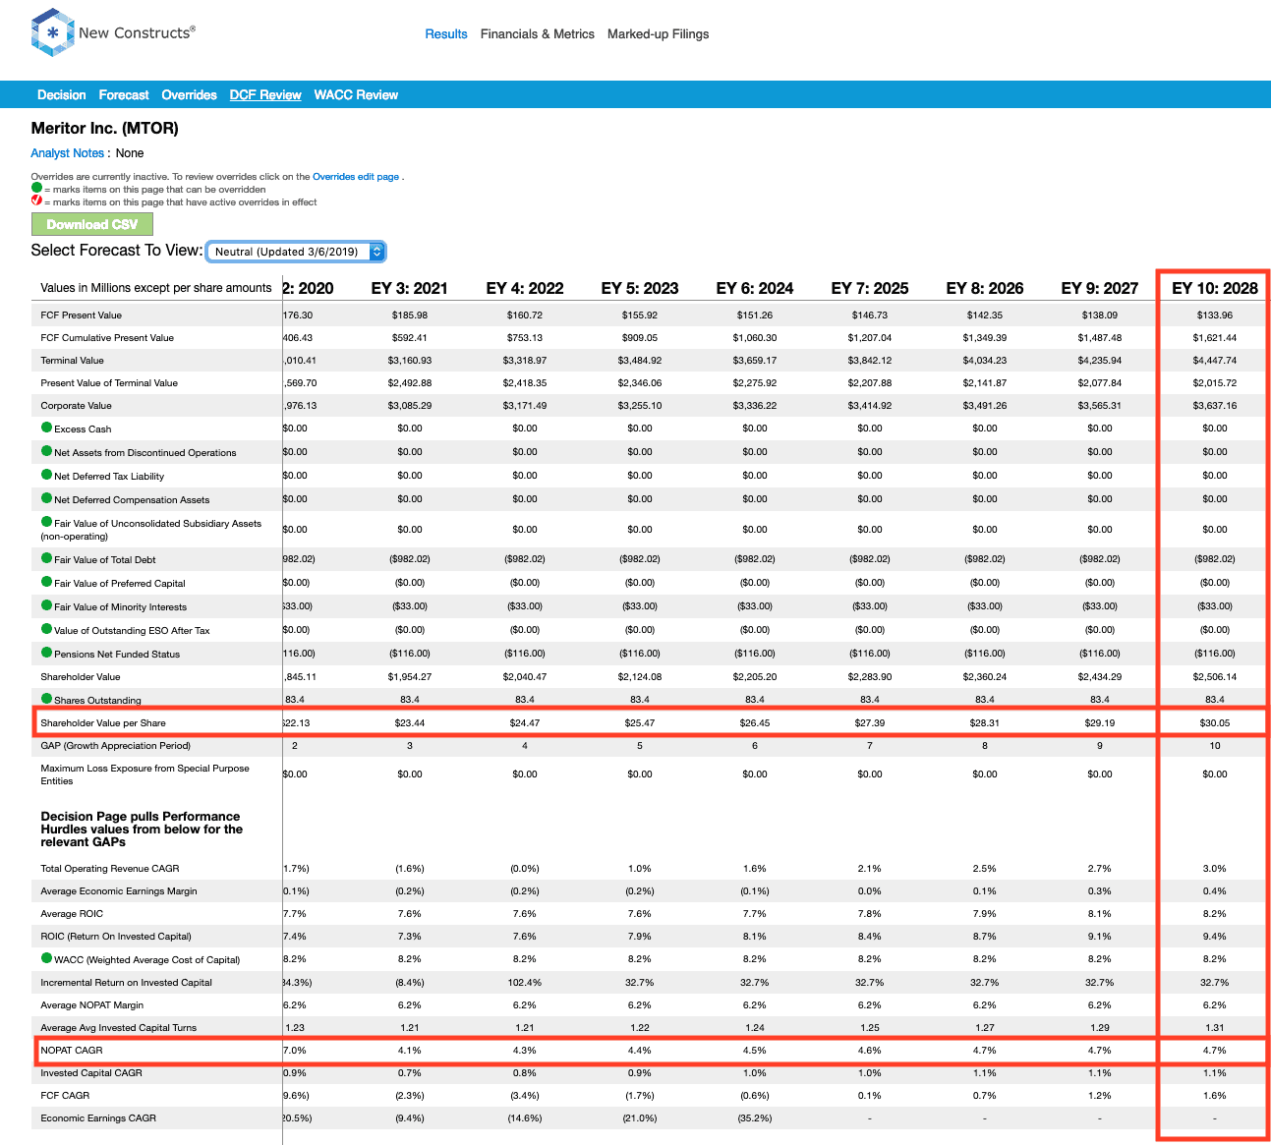Click the Shareholder Value per Share row label
1271x1145 pixels.
point(103,723)
